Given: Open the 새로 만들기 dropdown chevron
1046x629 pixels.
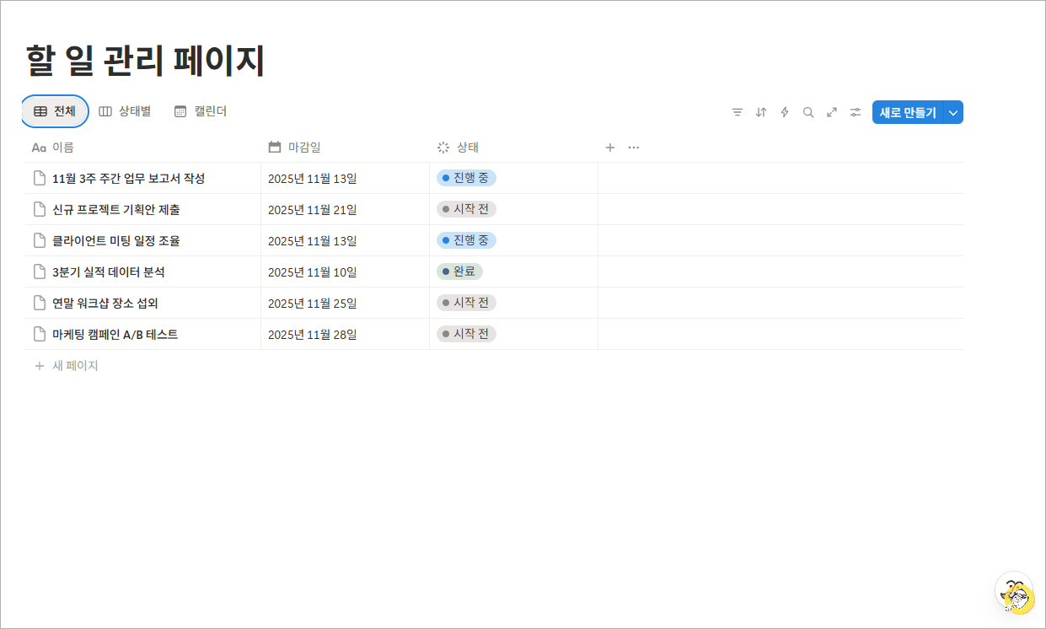Looking at the screenshot, I should [x=953, y=111].
